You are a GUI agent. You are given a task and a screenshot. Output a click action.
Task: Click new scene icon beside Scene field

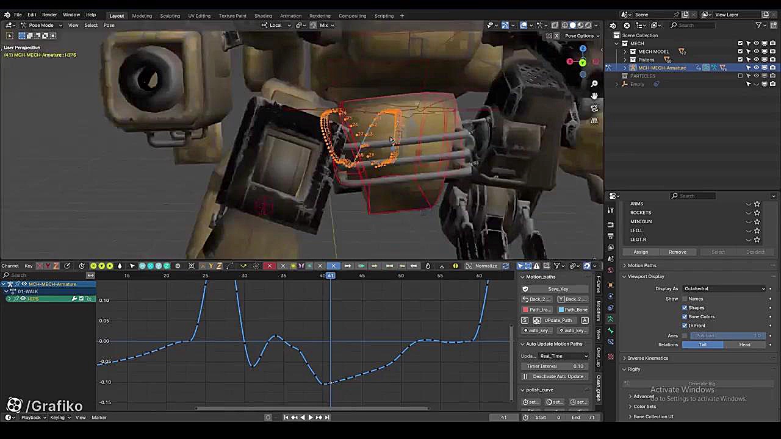tap(685, 15)
